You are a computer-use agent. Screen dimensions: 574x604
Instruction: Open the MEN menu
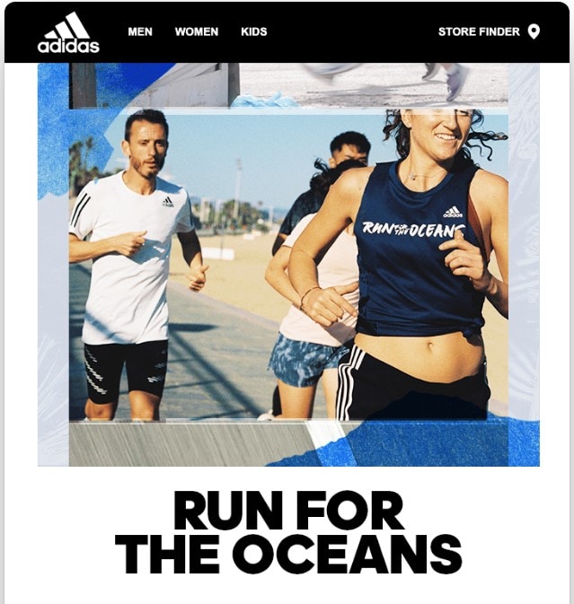[x=140, y=31]
